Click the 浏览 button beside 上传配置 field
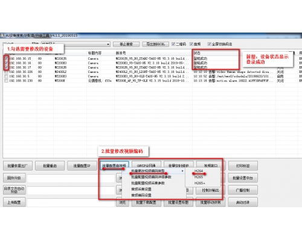The height and width of the screenshot is (241, 302). [123, 202]
